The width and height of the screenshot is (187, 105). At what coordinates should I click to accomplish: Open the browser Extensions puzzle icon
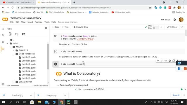[x=174, y=8]
